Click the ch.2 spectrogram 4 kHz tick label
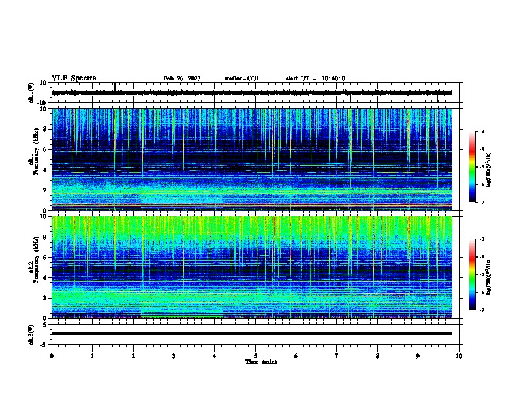The width and height of the screenshot is (517, 399). pyautogui.click(x=46, y=278)
